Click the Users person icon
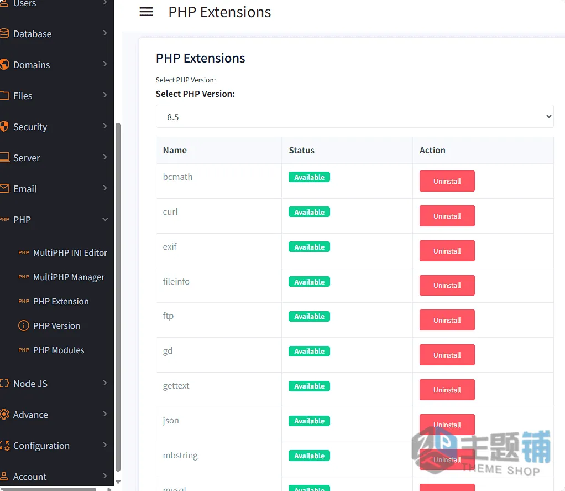Viewport: 565px width, 491px height. pos(4,3)
